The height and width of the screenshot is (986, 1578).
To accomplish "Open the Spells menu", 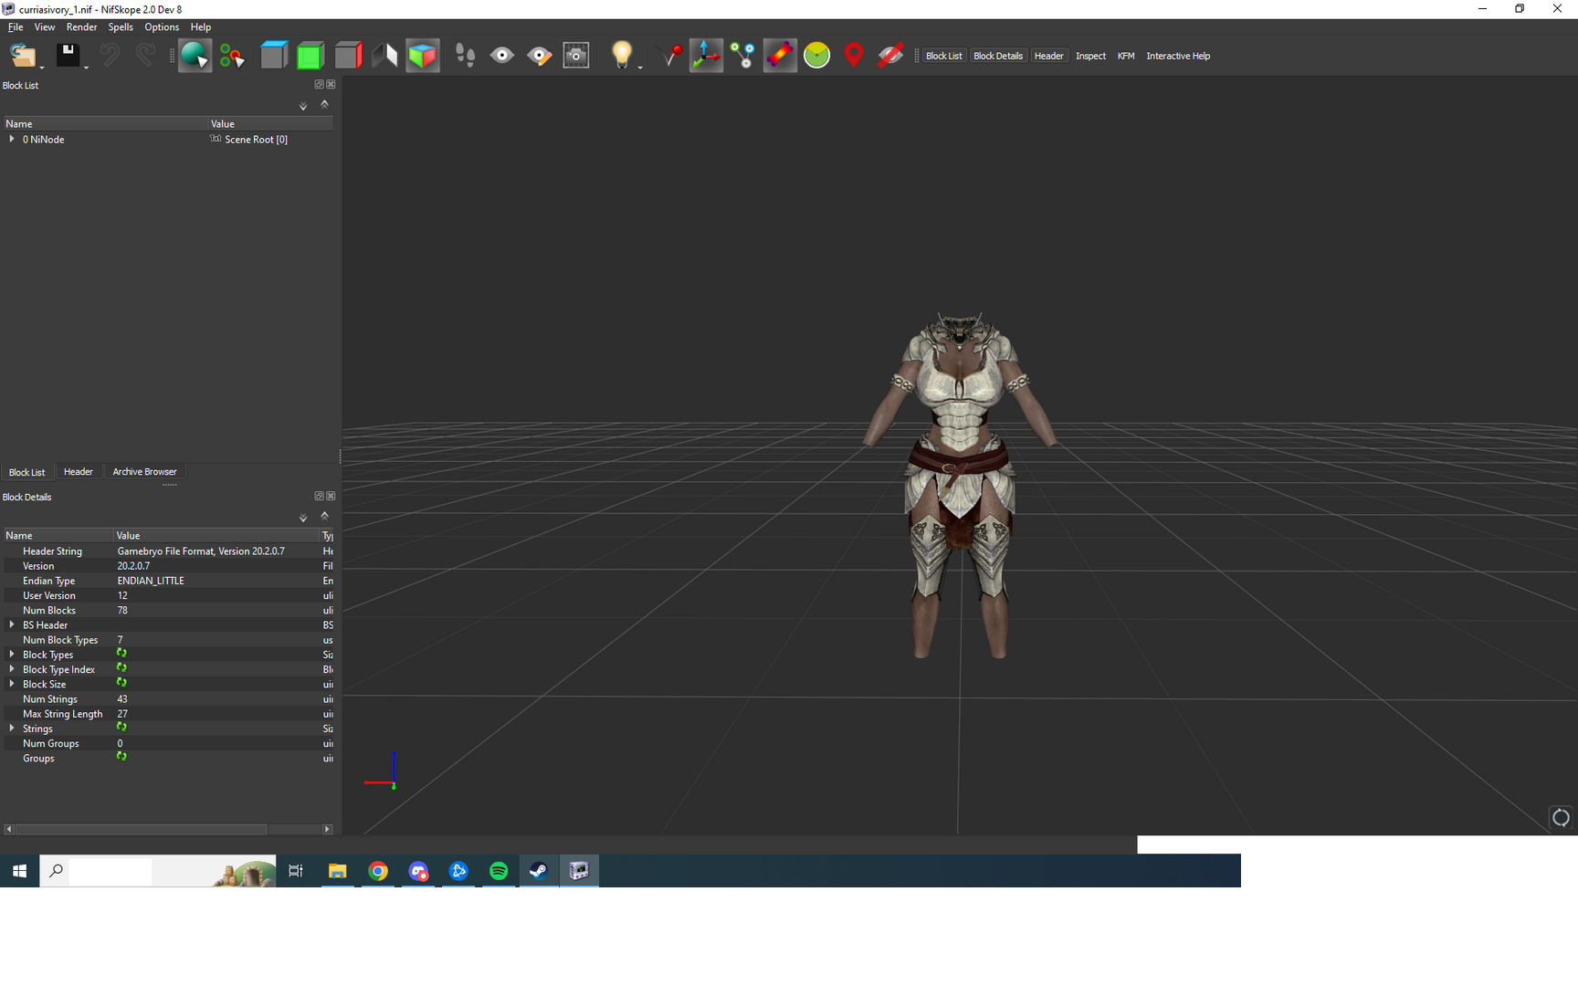I will 121,27.
